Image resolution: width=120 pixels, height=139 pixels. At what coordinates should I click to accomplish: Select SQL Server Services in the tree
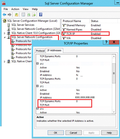23,25
